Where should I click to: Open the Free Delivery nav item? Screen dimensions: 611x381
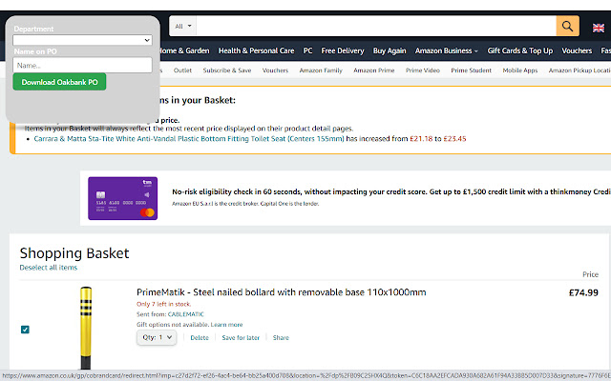pyautogui.click(x=342, y=50)
